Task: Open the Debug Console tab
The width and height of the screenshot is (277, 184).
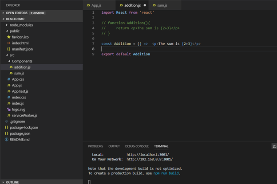Action: click(137, 146)
